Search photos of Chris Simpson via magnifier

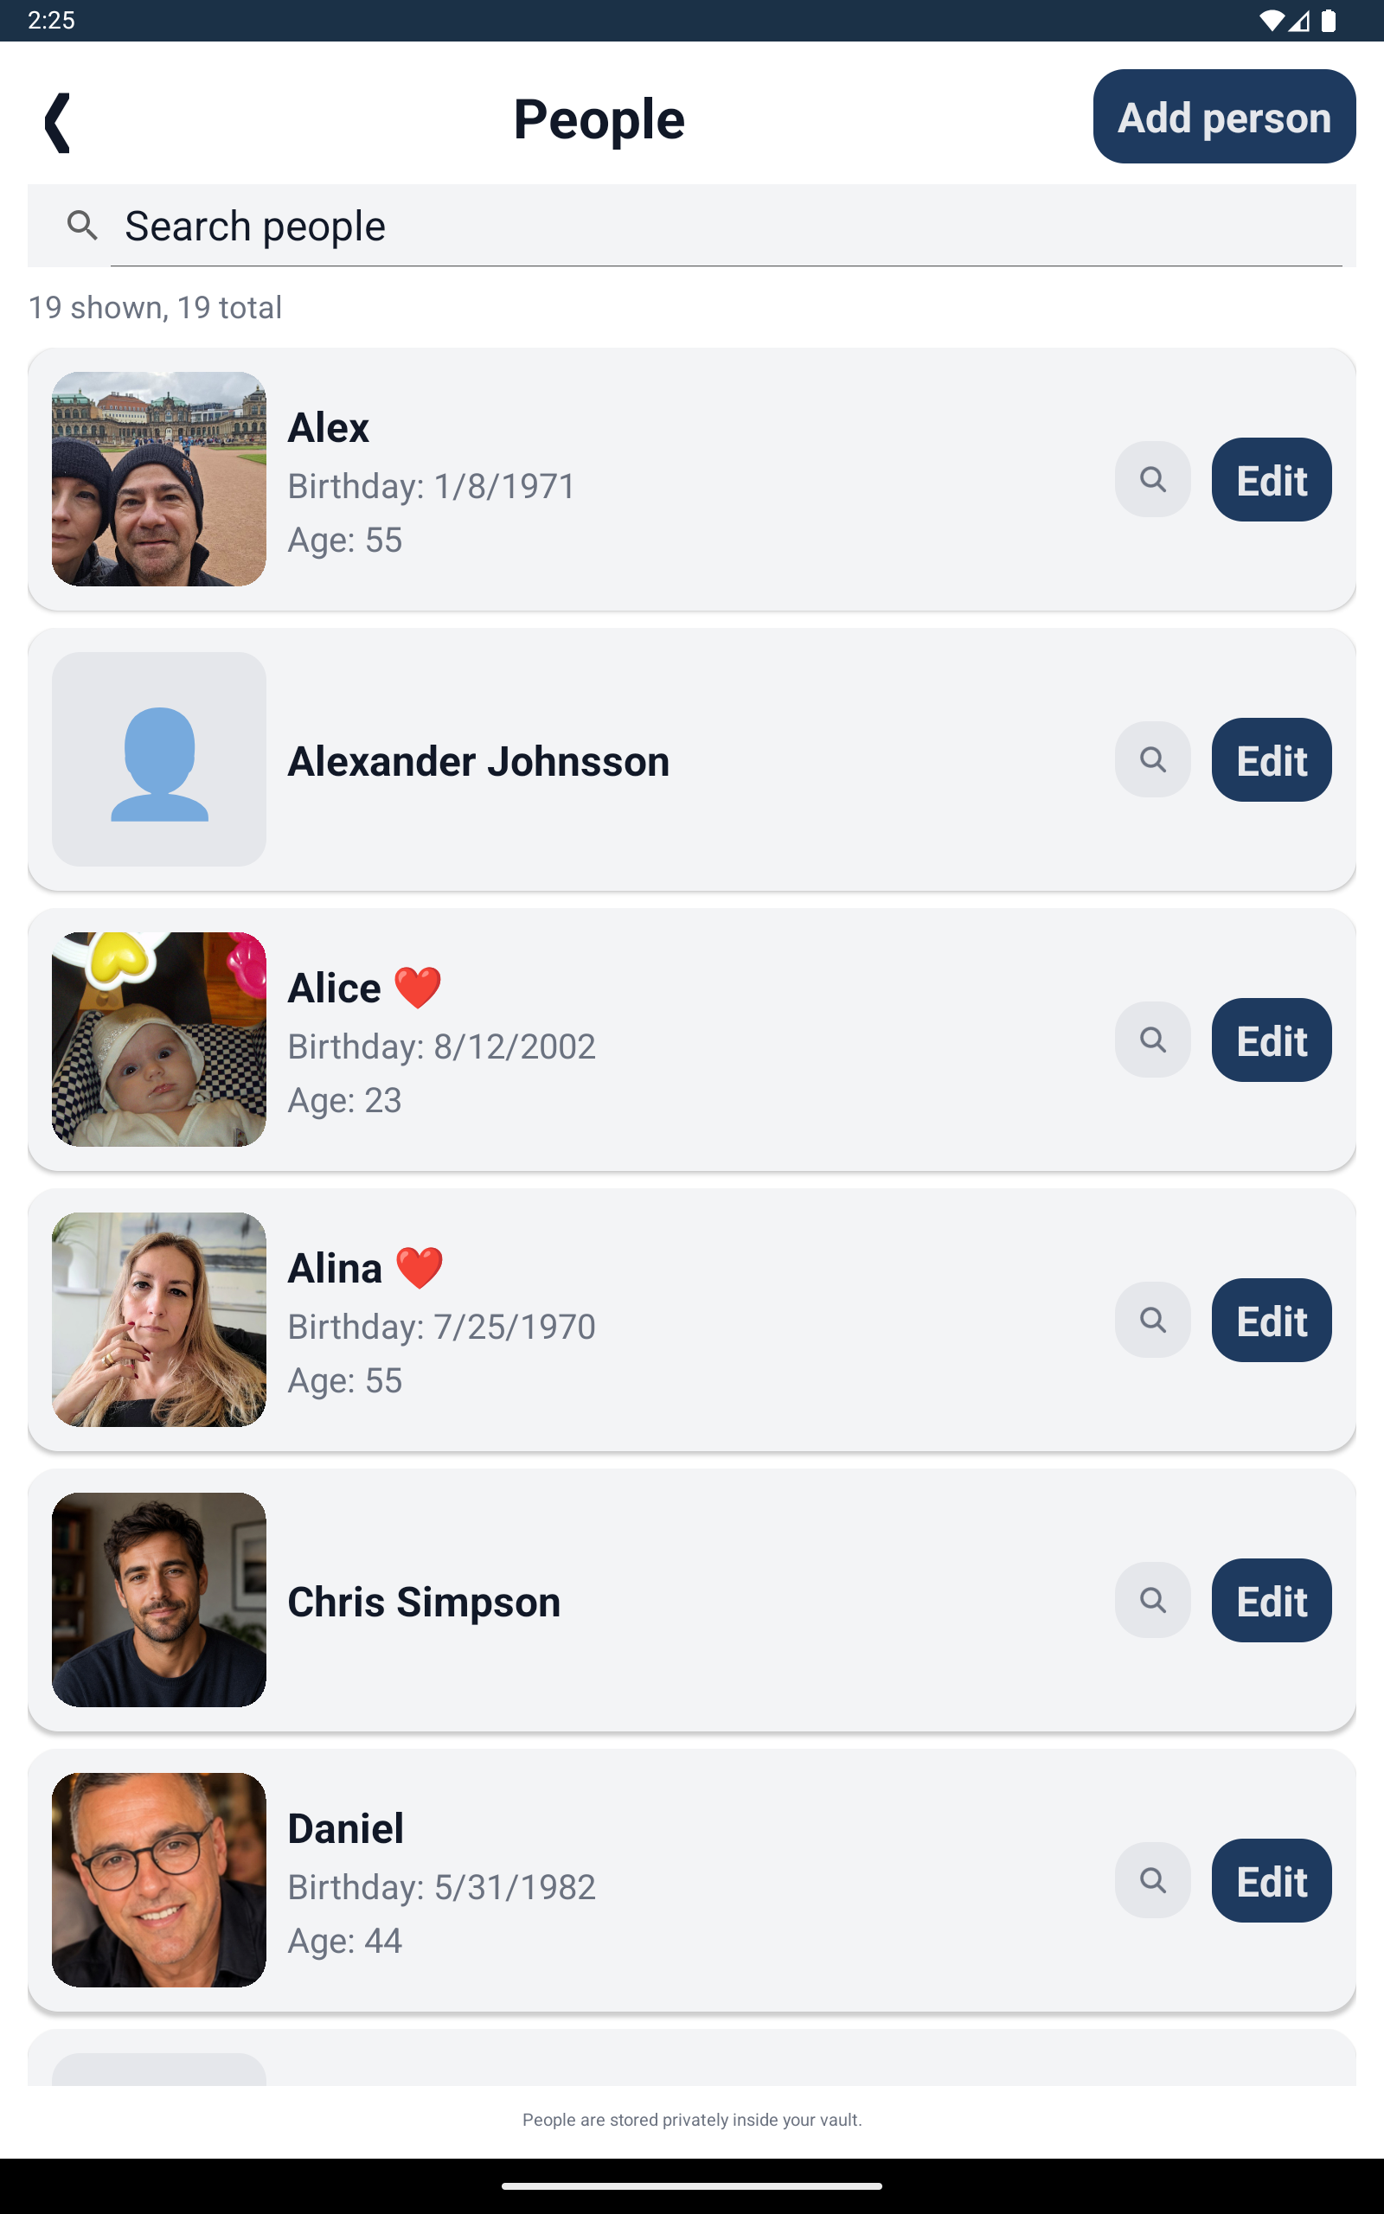pos(1152,1600)
